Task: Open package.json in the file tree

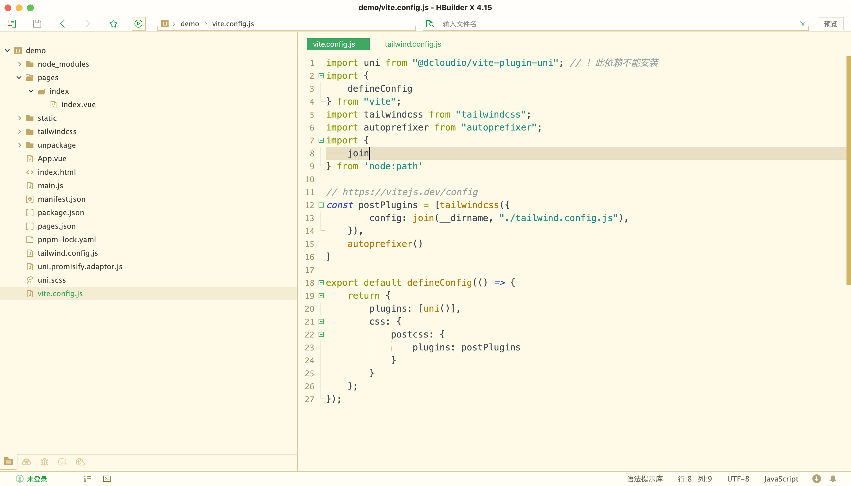Action: click(61, 213)
